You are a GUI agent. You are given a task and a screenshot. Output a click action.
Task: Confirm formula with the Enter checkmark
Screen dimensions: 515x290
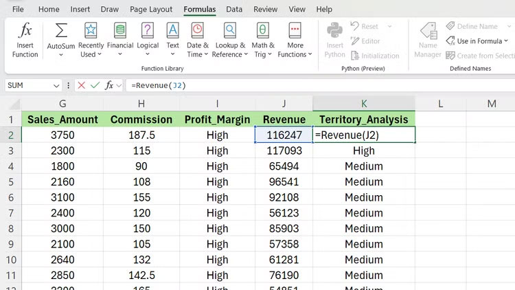click(x=95, y=85)
